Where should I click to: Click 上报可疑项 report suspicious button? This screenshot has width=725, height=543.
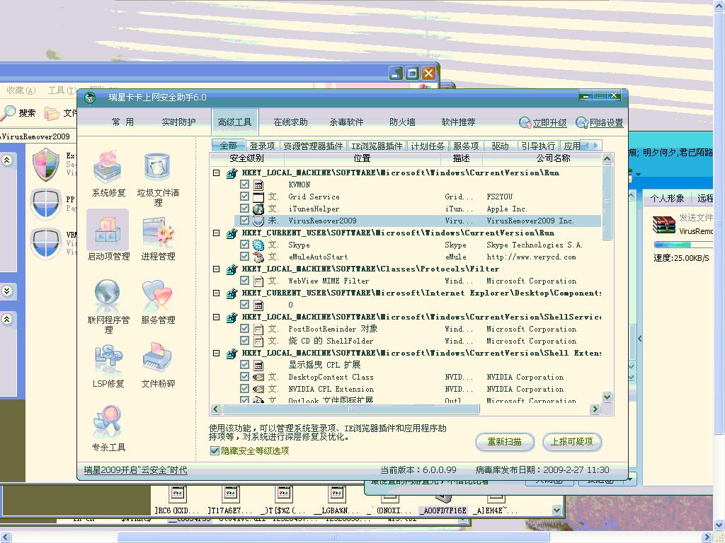coord(571,442)
